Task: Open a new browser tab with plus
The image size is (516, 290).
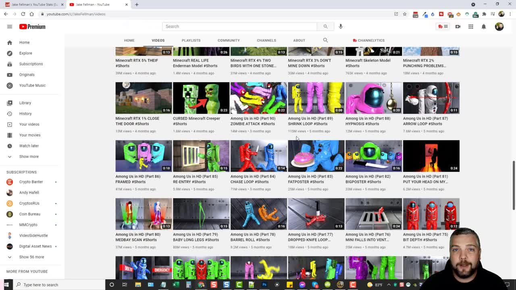Action: [x=137, y=4]
